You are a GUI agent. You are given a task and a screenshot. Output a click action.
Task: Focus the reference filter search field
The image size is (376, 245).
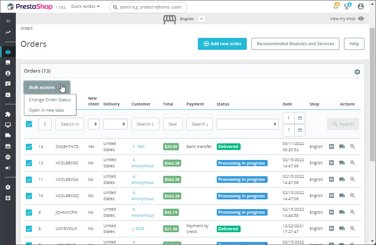[70, 124]
